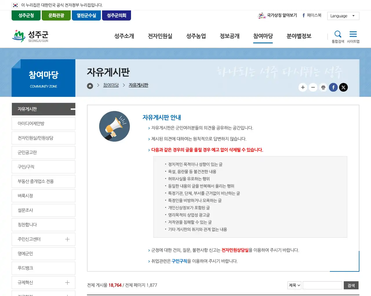
Task: Open 전자민원실 main menu
Action: click(160, 36)
